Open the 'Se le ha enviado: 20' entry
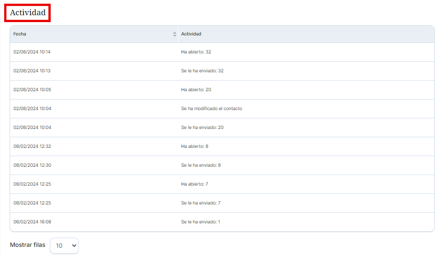Viewport: 443px width, 257px height. coord(202,128)
